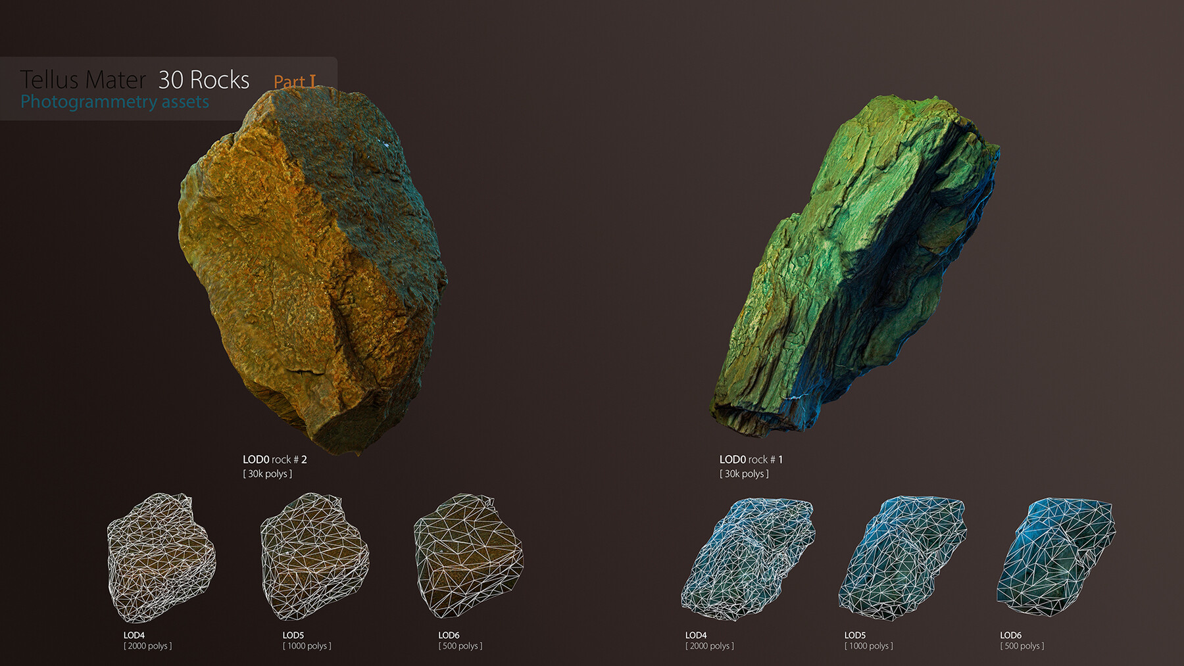Viewport: 1184px width, 666px height.
Task: Select the orange LOD4 wireframe rock with 2000 polys
Action: pos(161,558)
